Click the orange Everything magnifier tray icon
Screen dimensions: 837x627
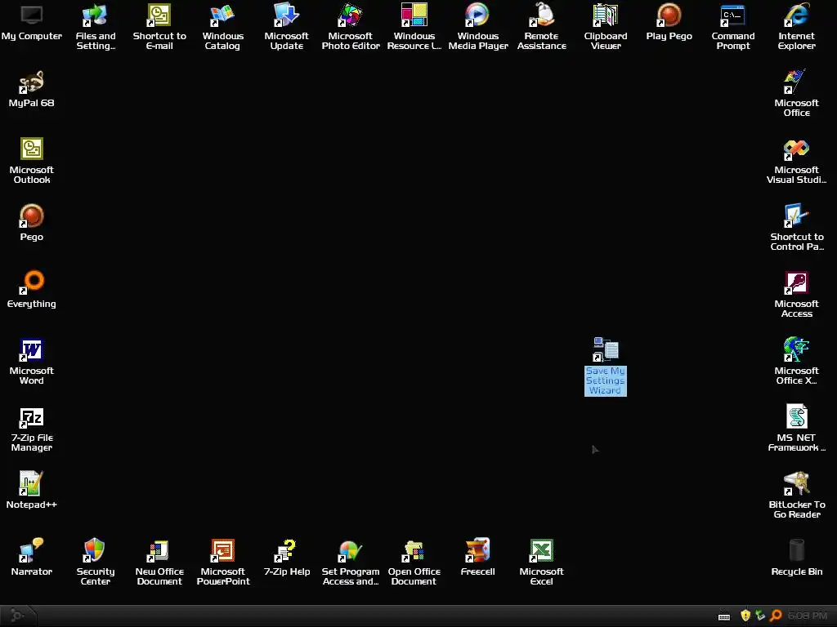click(776, 616)
